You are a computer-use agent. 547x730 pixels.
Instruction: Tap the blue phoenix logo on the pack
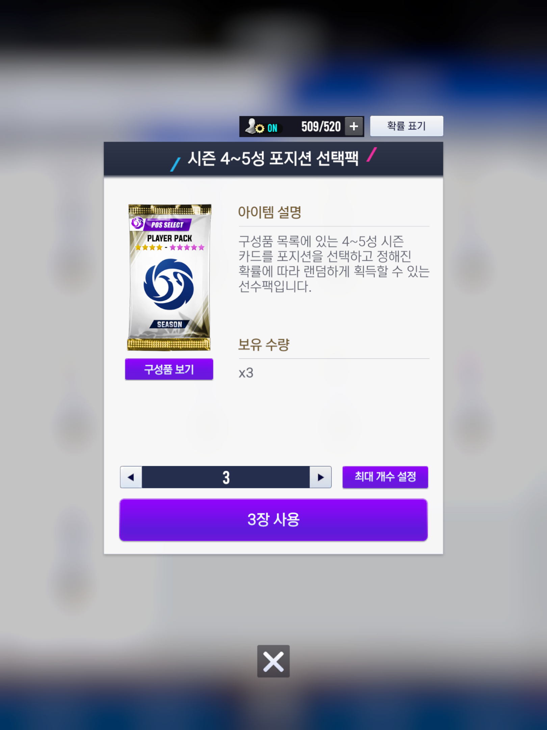click(169, 285)
